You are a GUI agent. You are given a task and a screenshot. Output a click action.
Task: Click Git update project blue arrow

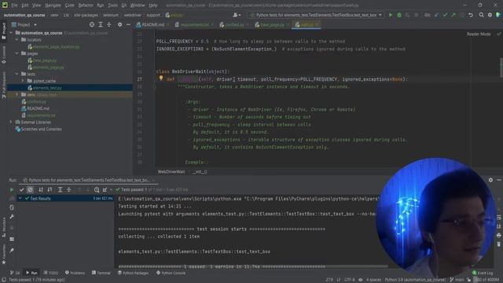click(x=436, y=15)
